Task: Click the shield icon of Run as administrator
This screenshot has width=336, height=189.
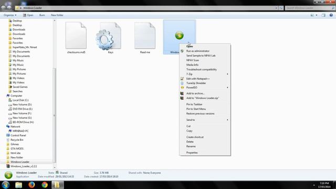Action: click(x=182, y=51)
